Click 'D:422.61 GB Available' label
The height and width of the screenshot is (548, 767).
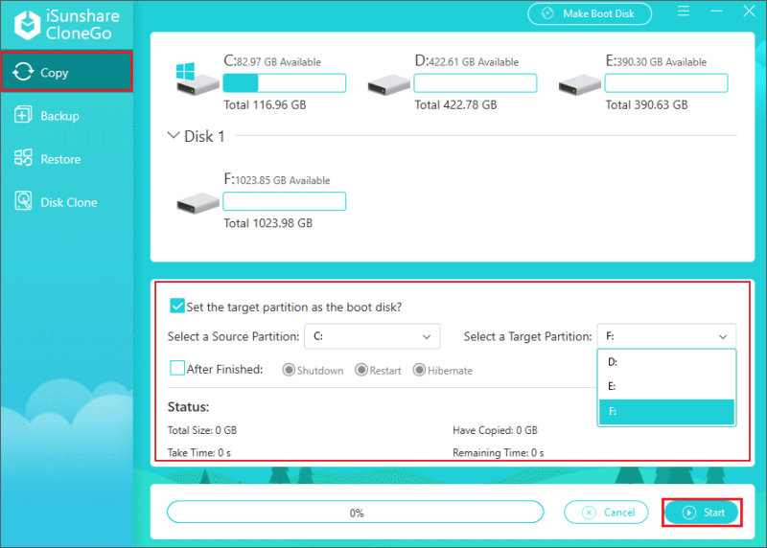(x=466, y=60)
